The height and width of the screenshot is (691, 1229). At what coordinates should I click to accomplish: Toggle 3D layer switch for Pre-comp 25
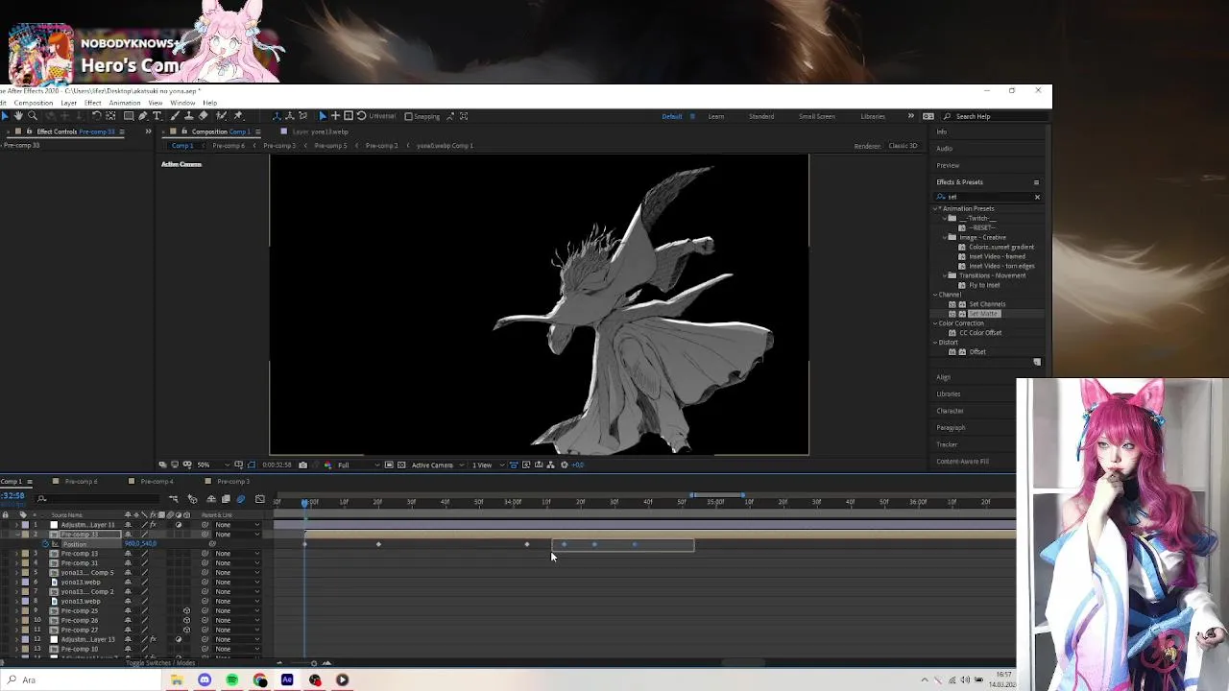pyautogui.click(x=186, y=610)
